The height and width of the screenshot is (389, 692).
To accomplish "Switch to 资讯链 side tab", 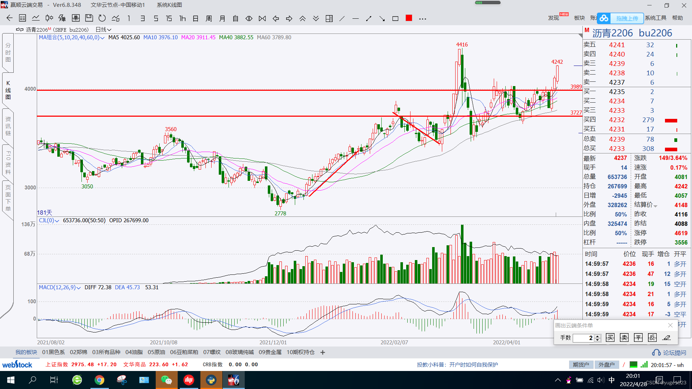I will coord(8,126).
